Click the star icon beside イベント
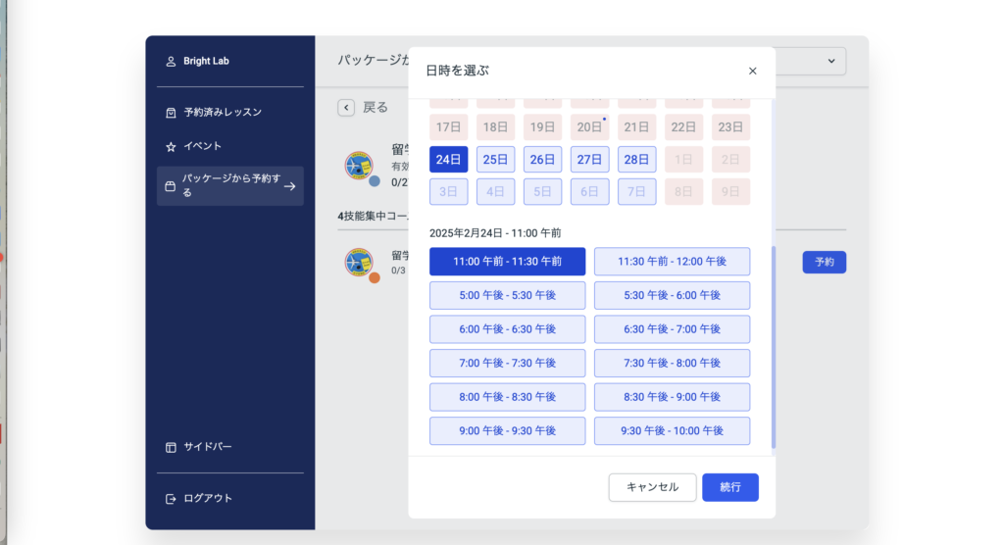The height and width of the screenshot is (545, 1004). (x=171, y=146)
